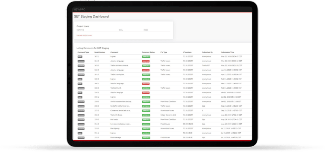Click the ROLES column label
Image resolution: width=325 pixels, height=152 pixels.
146,30
